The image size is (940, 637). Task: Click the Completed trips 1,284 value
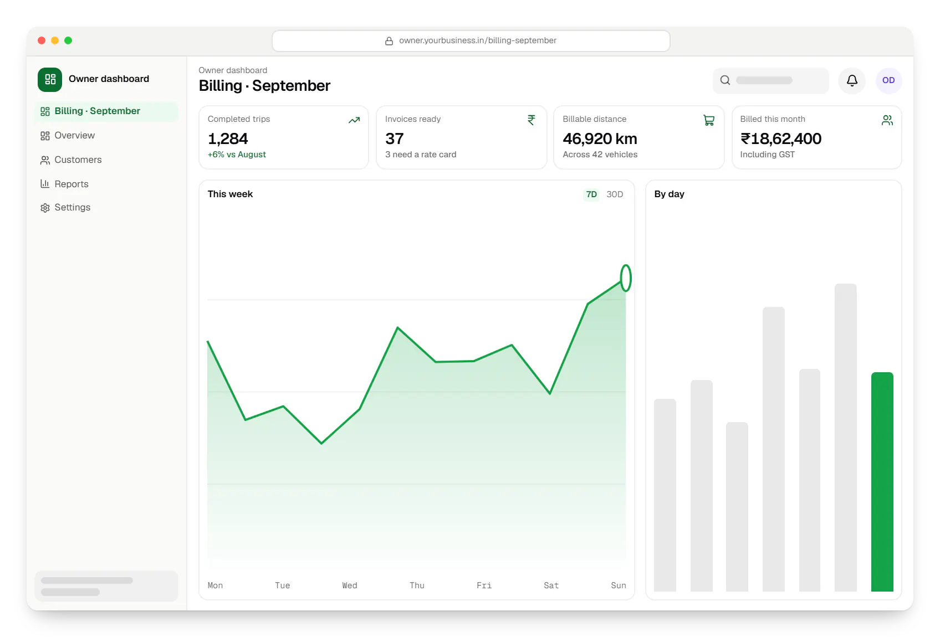228,138
